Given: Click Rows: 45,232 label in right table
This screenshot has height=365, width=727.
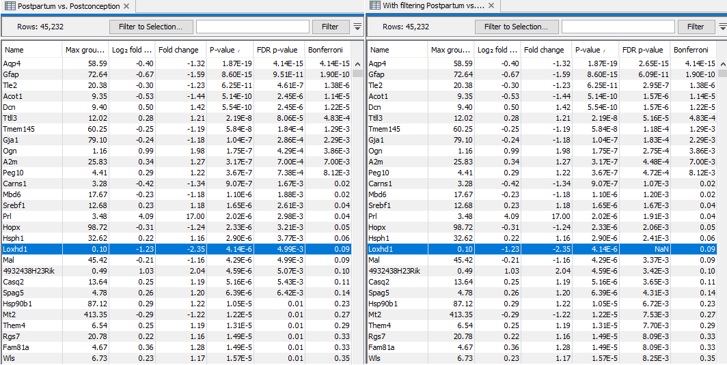Looking at the screenshot, I should coord(406,27).
